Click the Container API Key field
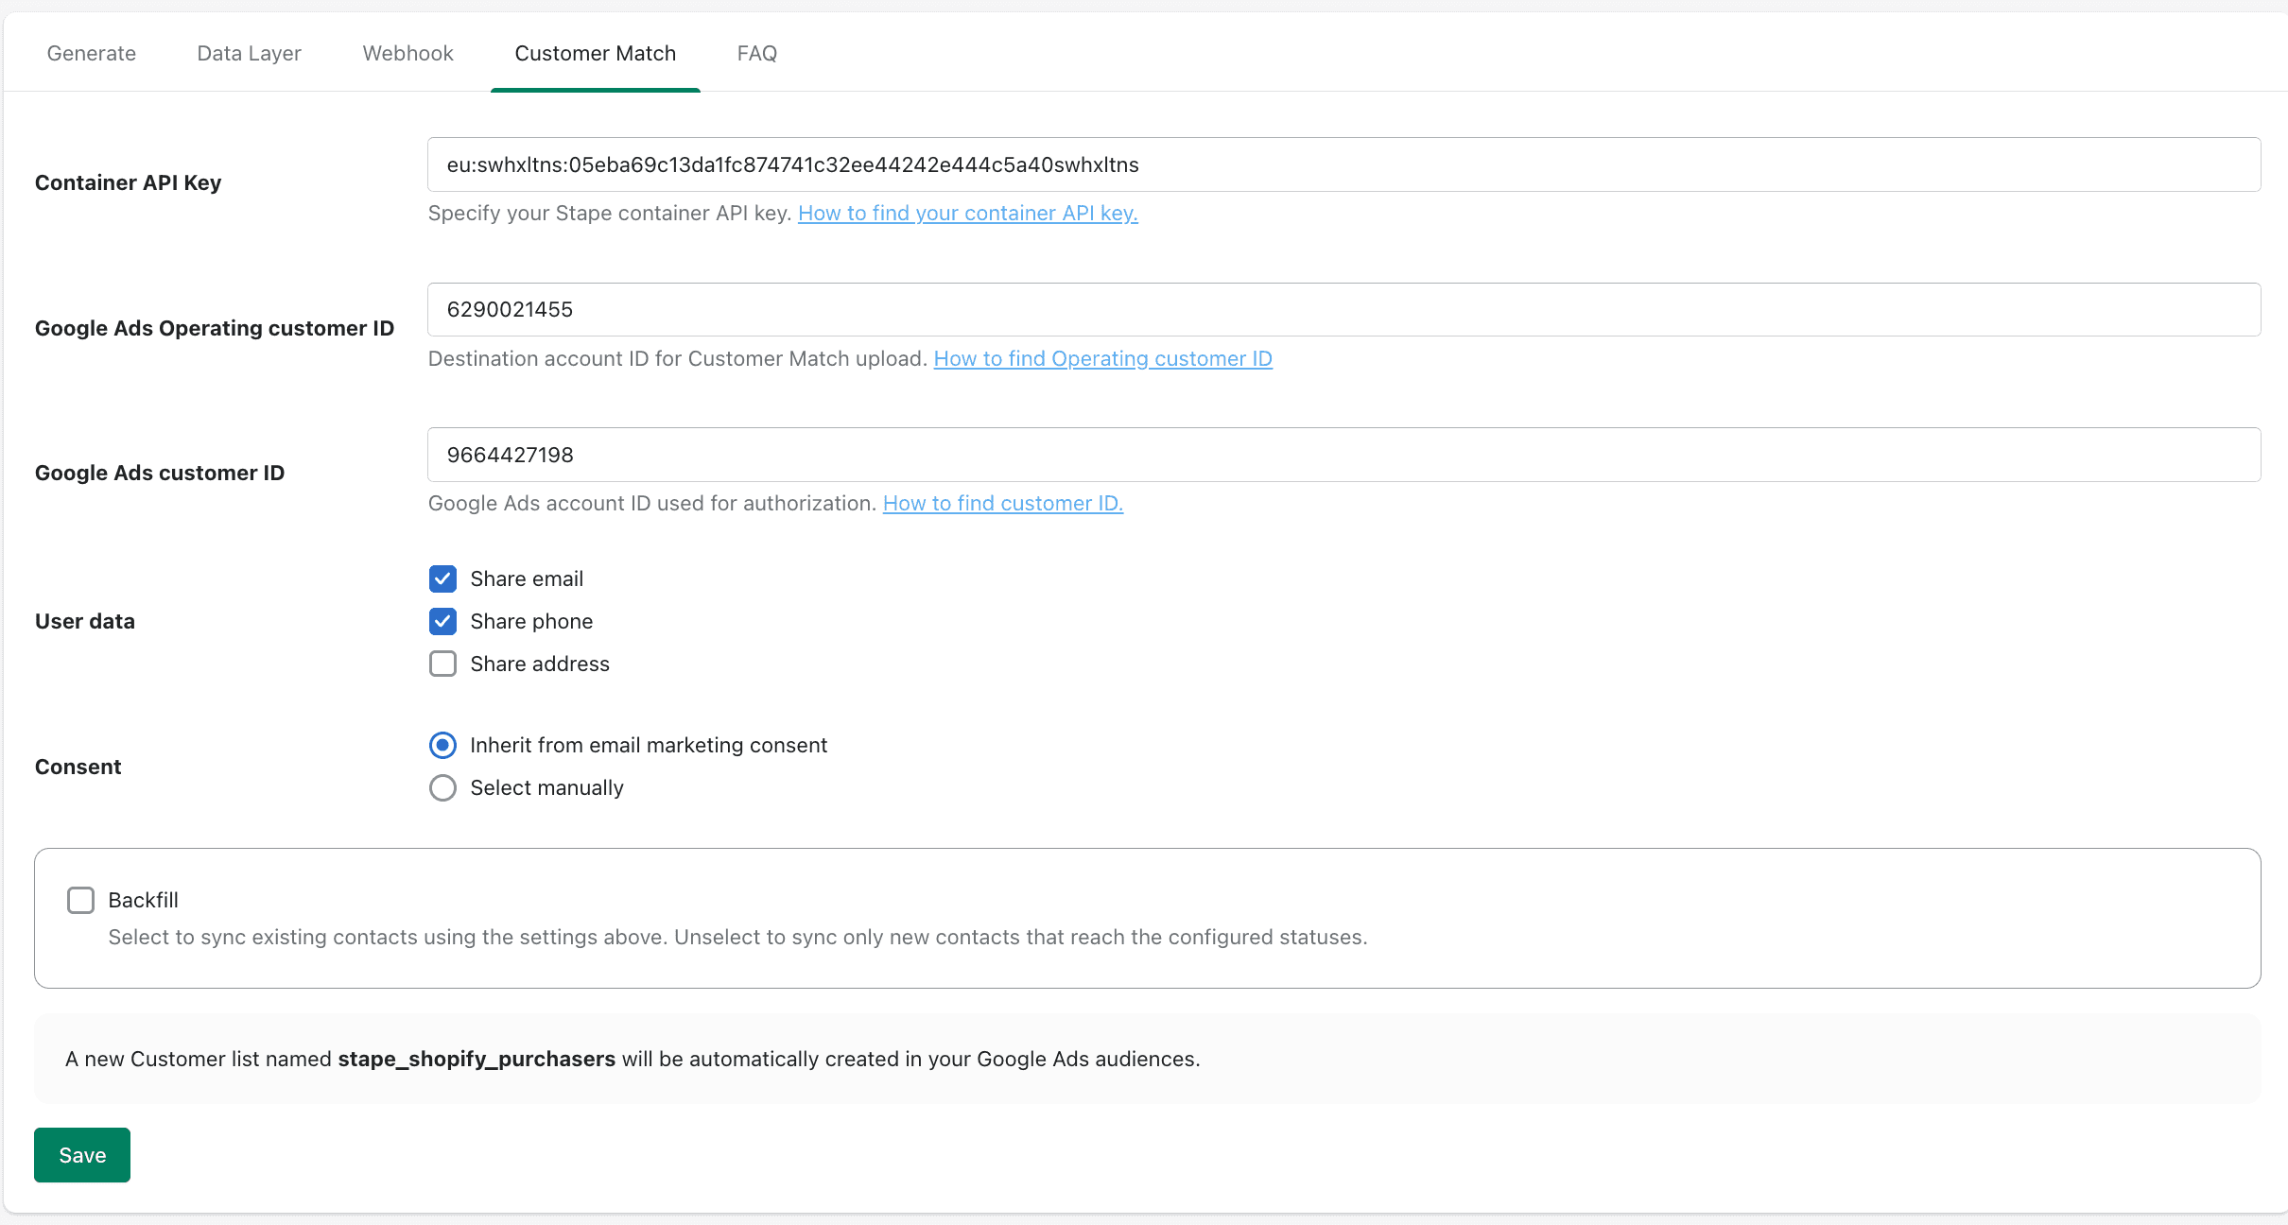Viewport: 2288px width, 1225px height. tap(1343, 164)
